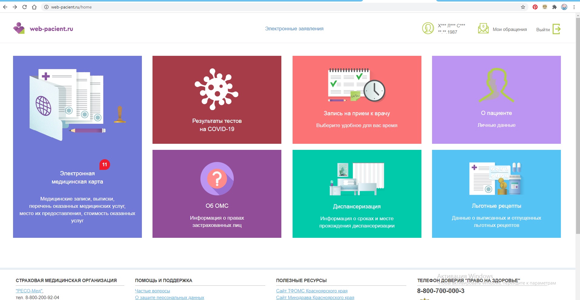
Task: Click the web-pacient.ru heart logo
Action: 19,28
